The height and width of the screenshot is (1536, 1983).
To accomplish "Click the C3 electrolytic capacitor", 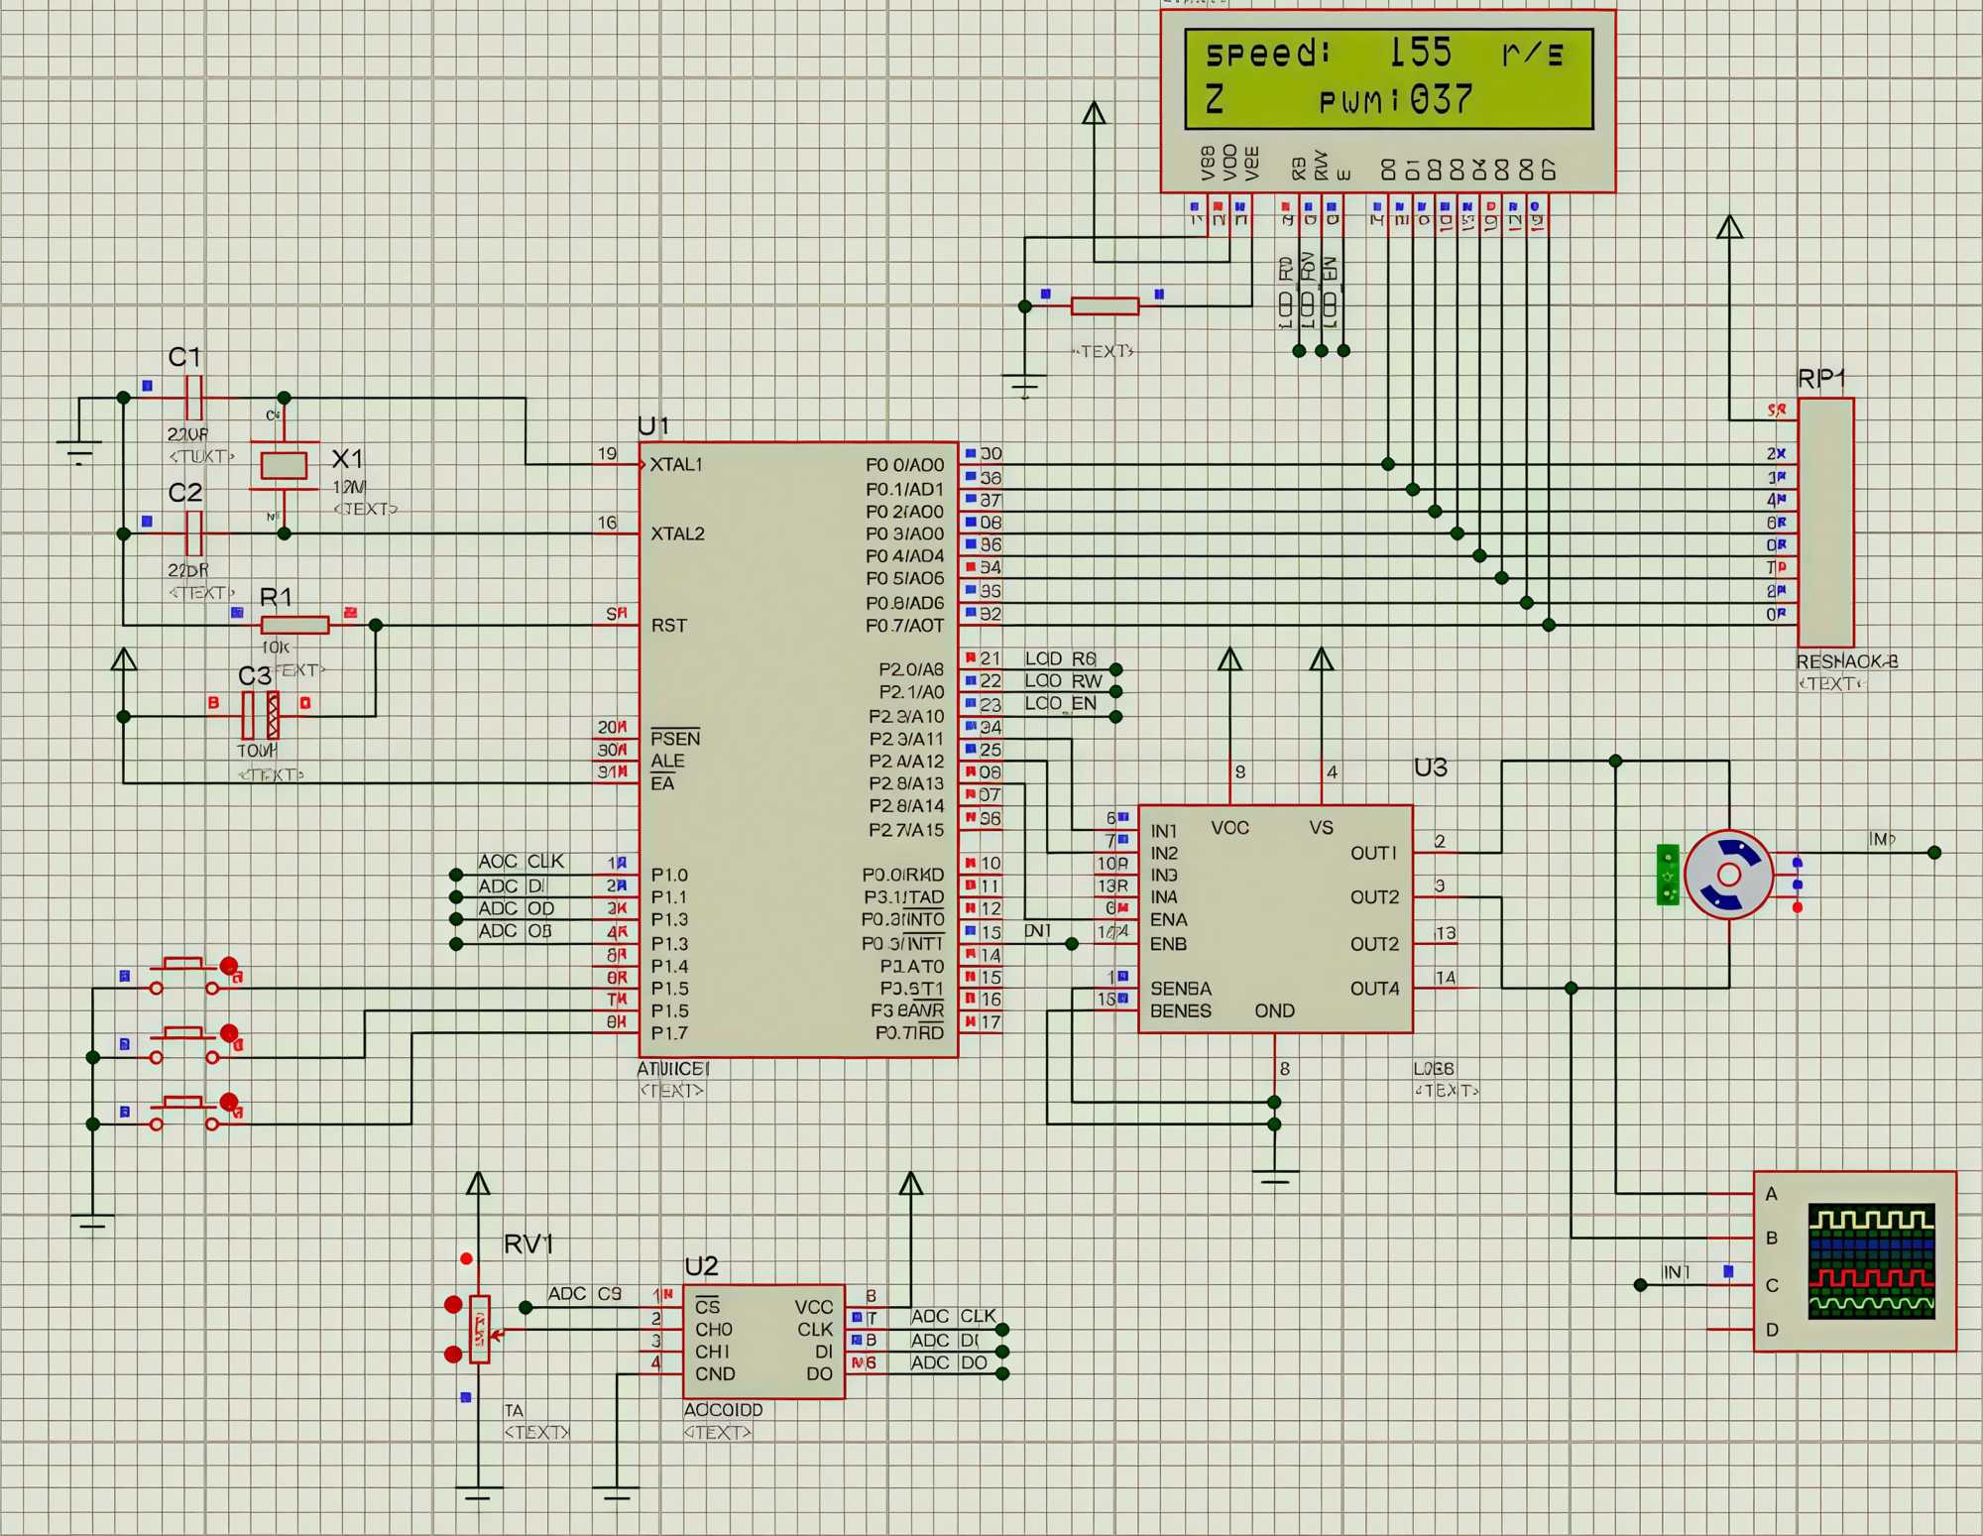I will coord(261,715).
